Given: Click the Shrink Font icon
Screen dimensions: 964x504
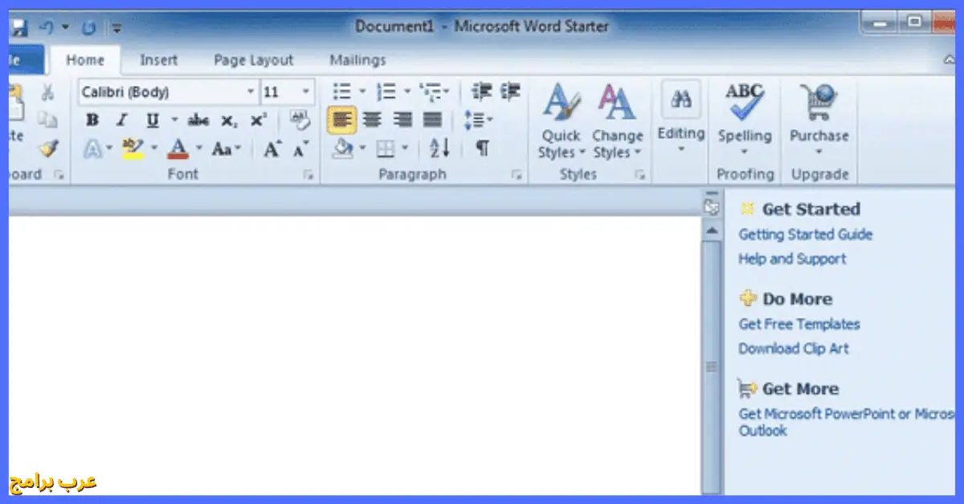Looking at the screenshot, I should tap(300, 149).
